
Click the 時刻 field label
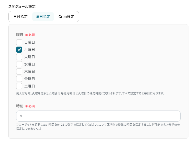coord(20,106)
